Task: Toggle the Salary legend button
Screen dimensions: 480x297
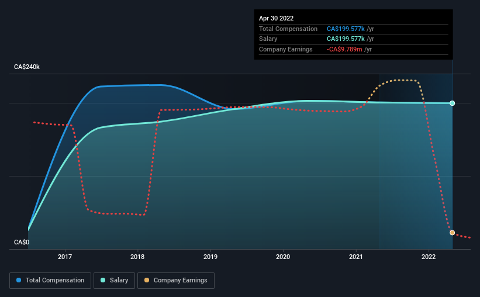Action: click(x=114, y=281)
